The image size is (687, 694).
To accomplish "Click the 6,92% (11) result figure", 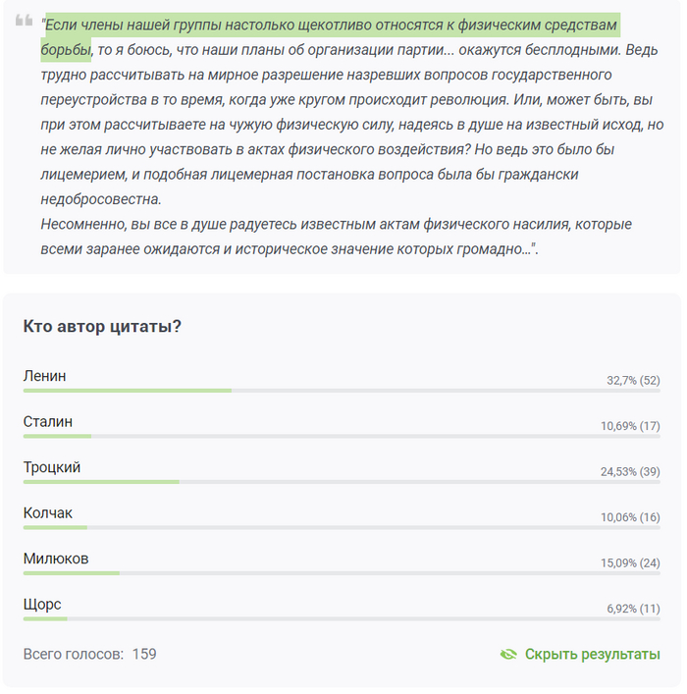I will pos(633,609).
